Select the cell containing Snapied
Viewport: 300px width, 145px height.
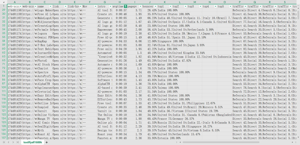click(44, 107)
